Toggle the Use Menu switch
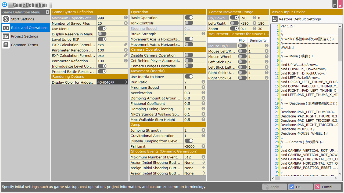Image resolution: width=344 pixels, height=193 pixels. click(102, 29)
